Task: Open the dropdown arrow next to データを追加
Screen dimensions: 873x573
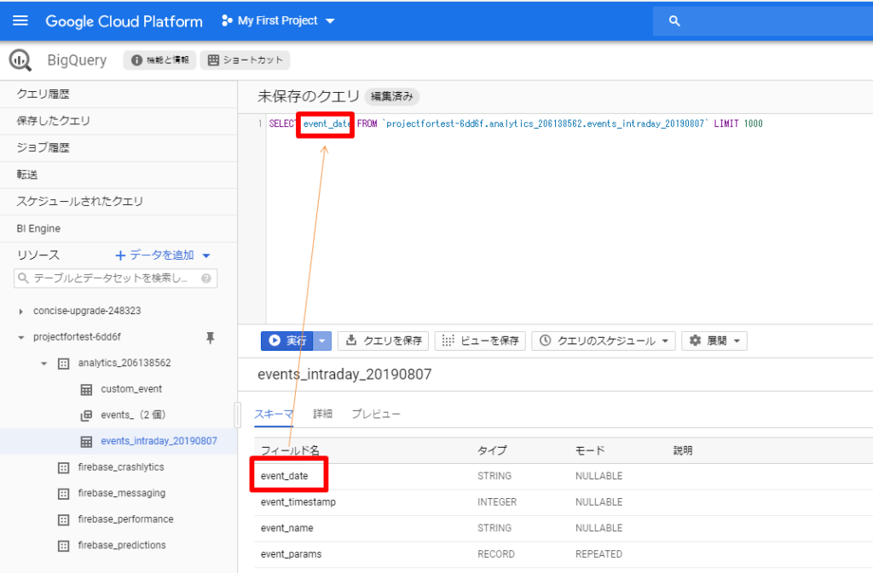Action: coord(206,255)
